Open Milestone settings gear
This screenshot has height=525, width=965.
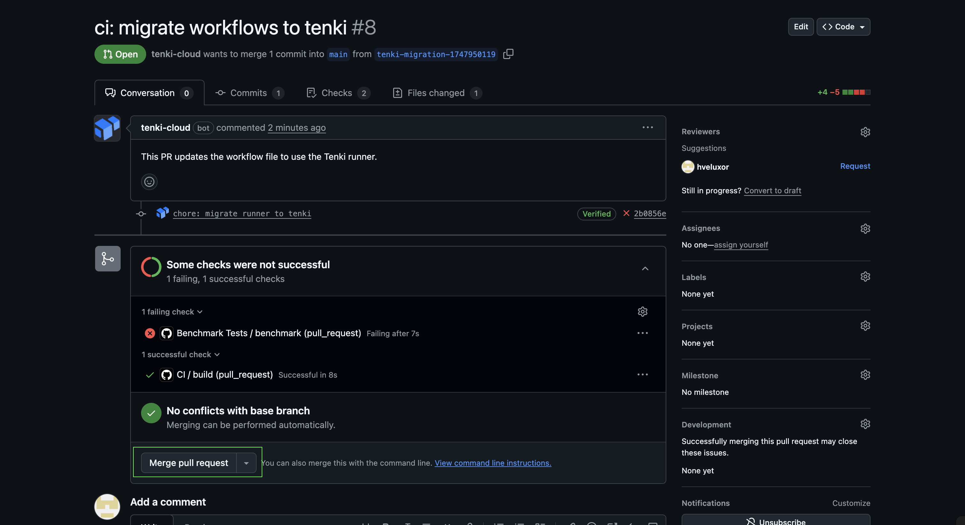pos(865,375)
